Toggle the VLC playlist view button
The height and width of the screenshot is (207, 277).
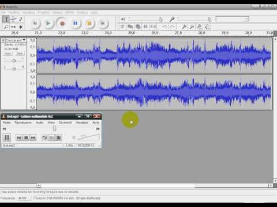[x=51, y=137]
